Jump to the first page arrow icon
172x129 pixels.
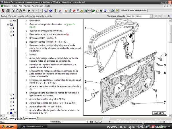point(29,11)
